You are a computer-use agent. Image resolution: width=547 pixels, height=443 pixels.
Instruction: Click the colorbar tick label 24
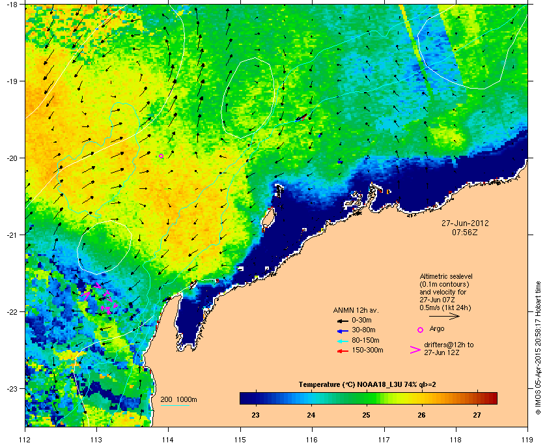pos(311,415)
